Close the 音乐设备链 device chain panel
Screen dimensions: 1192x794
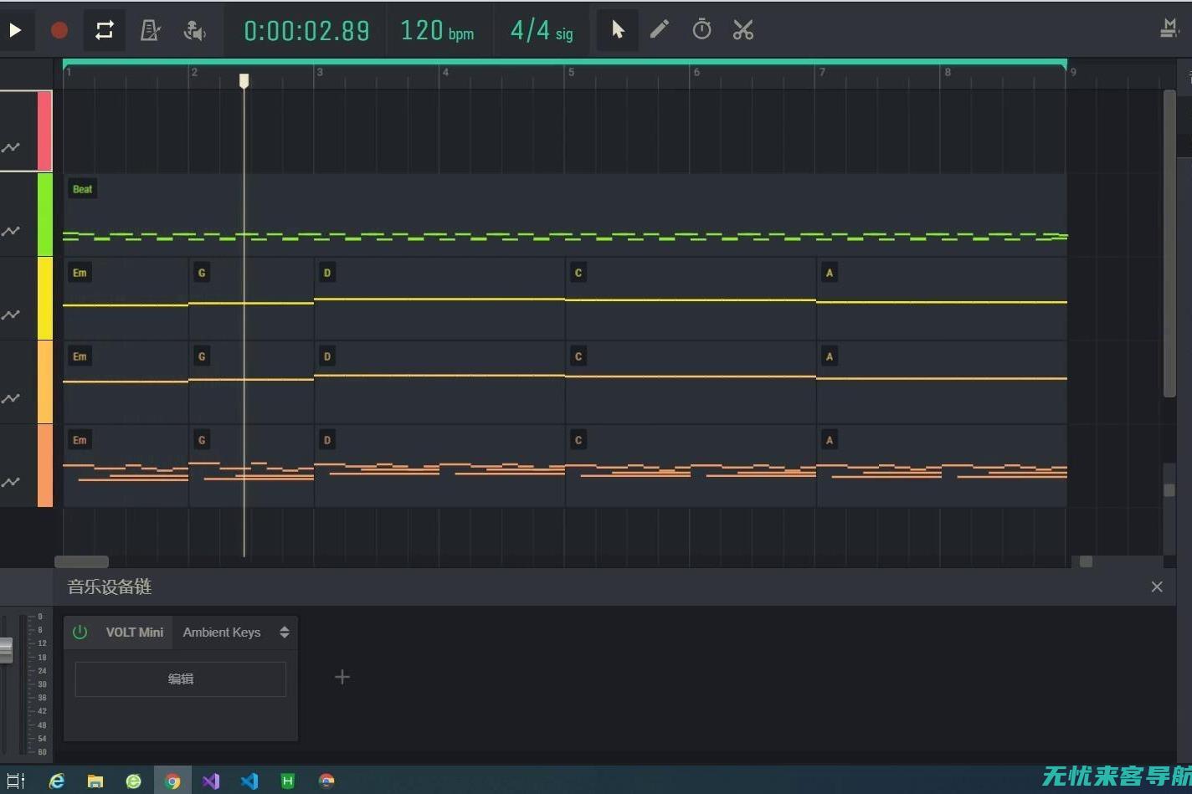coord(1157,587)
